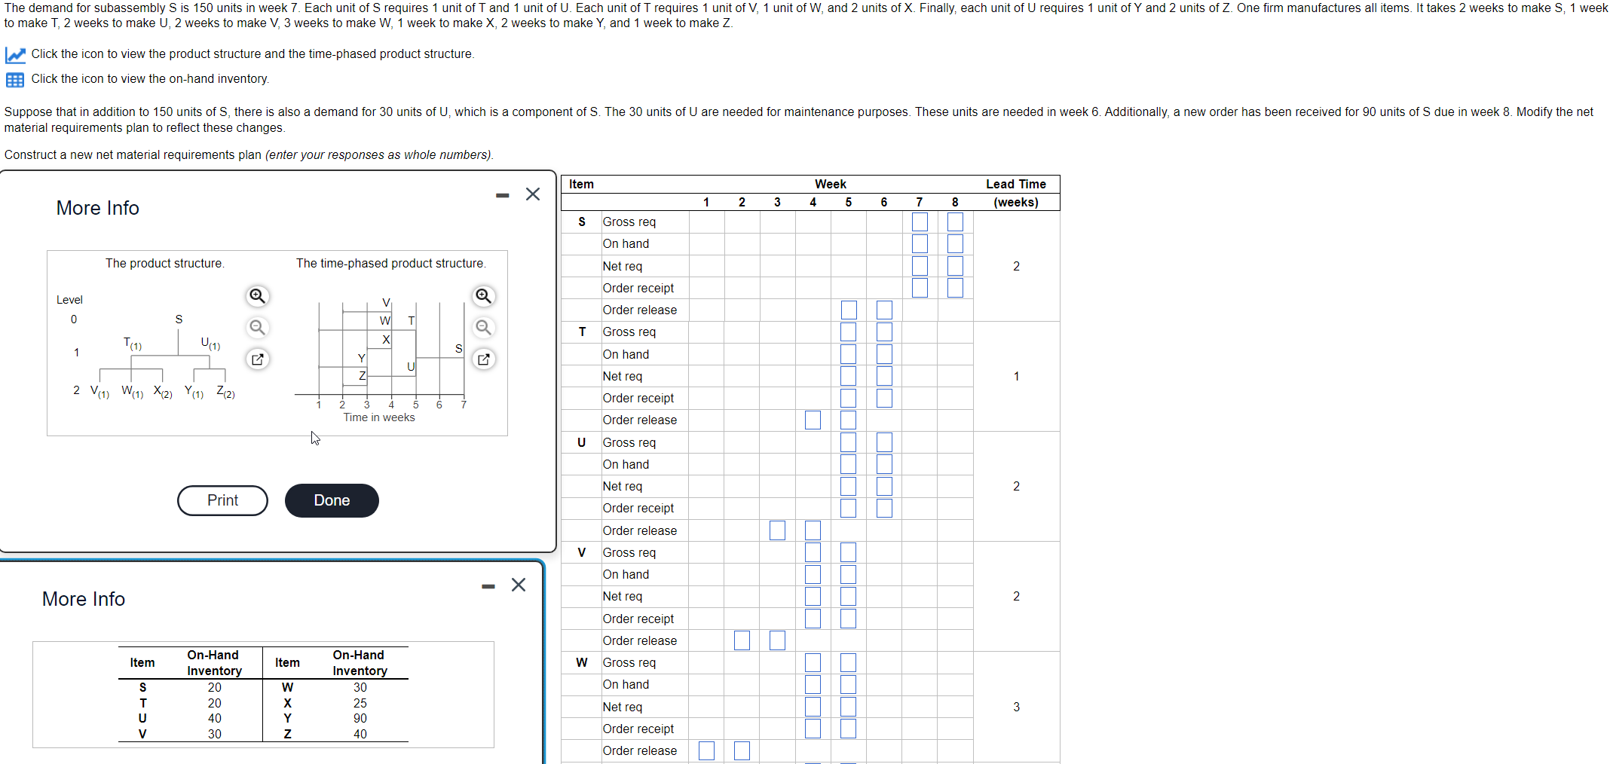Open time-phased structure in new window

tap(483, 359)
